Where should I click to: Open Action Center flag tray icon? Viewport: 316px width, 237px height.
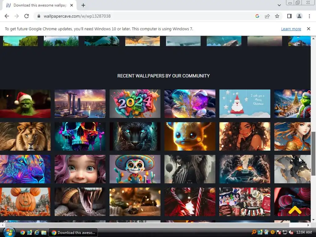tap(279, 232)
